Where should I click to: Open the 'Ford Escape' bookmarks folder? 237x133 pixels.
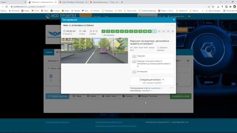(107, 11)
